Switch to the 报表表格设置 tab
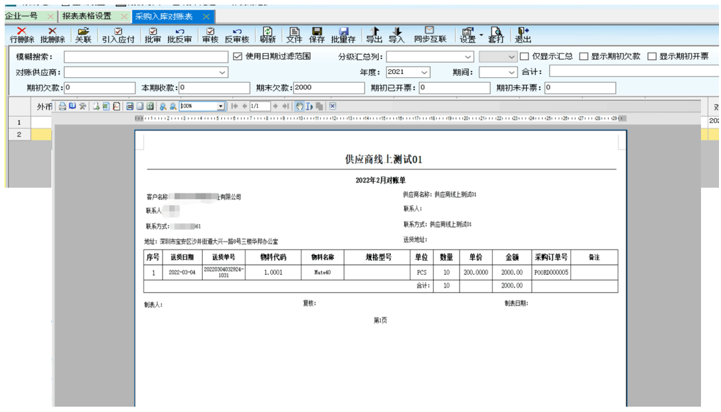The height and width of the screenshot is (412, 721). point(87,16)
